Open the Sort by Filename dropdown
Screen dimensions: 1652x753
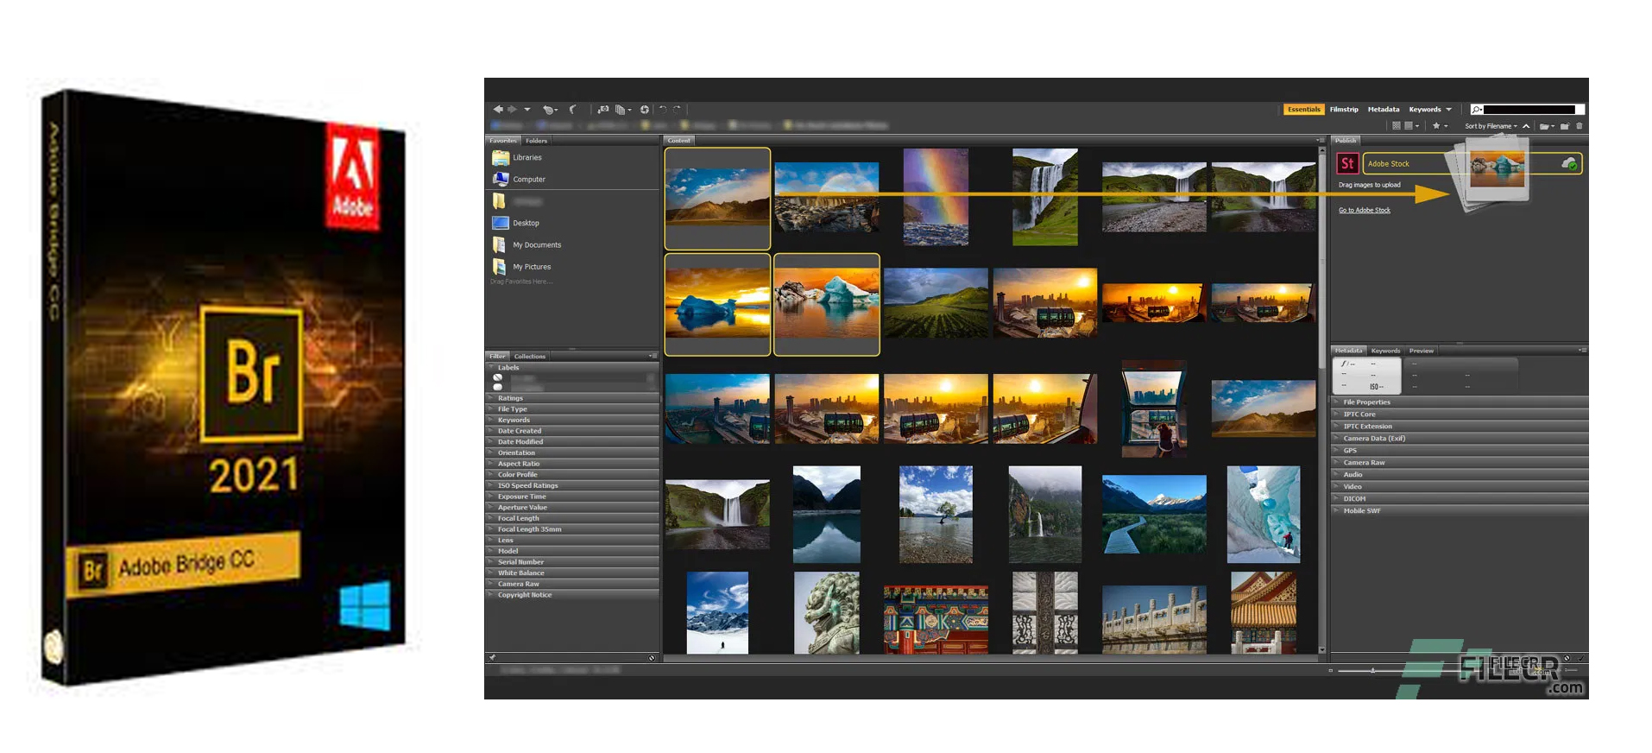tap(1491, 126)
